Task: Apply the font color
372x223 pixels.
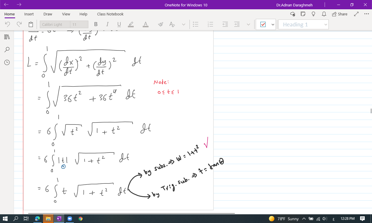Action: 146,24
